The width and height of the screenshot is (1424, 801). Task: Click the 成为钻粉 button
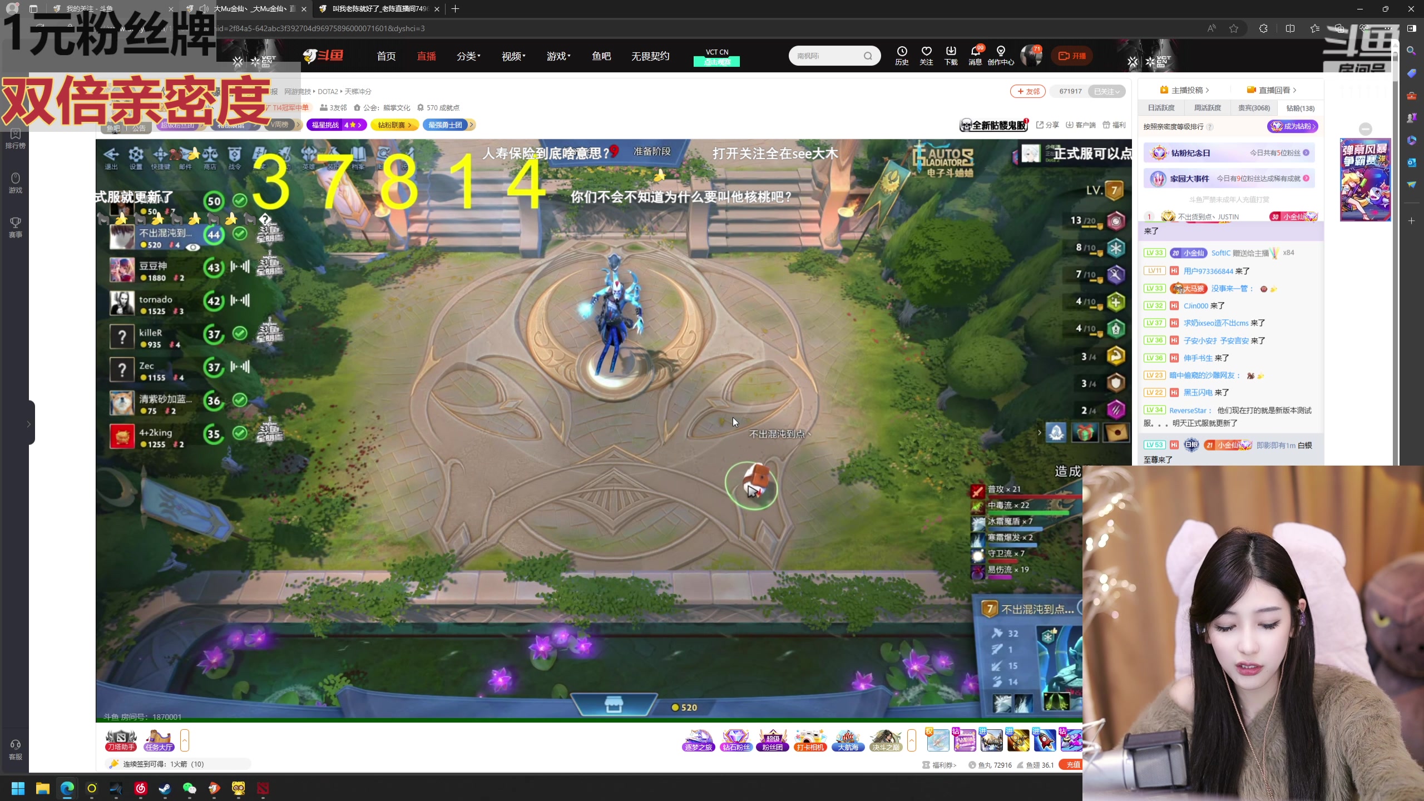pos(1292,126)
